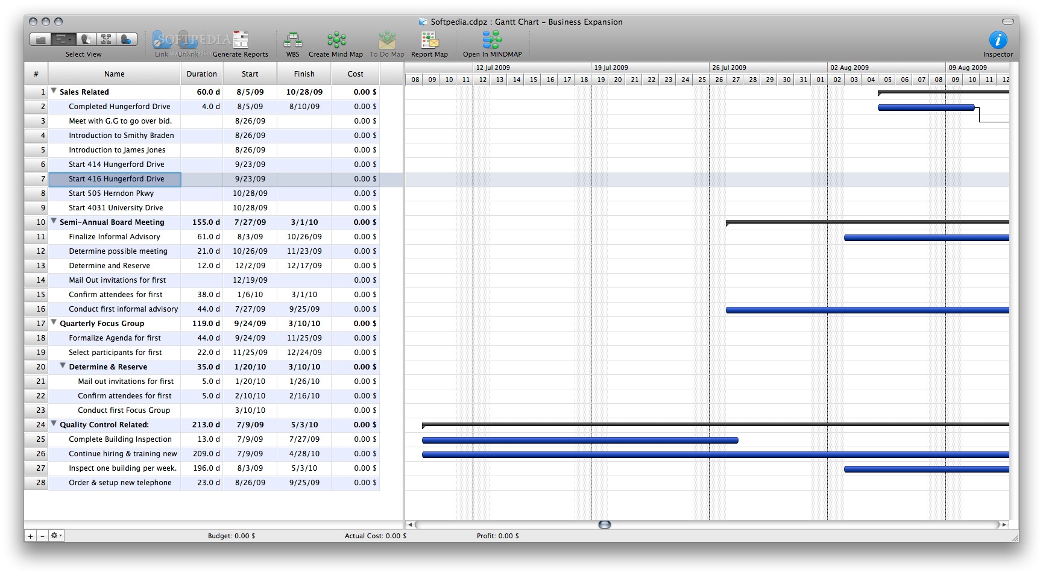Collapse the Quarterly Focus Group tasks

point(54,322)
